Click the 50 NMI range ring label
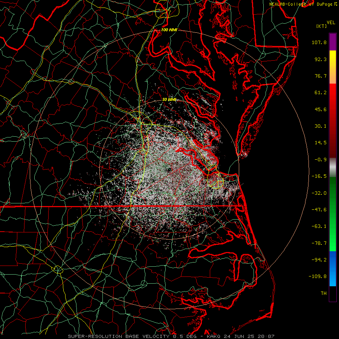Screen dimensions: 339x339 point(169,99)
